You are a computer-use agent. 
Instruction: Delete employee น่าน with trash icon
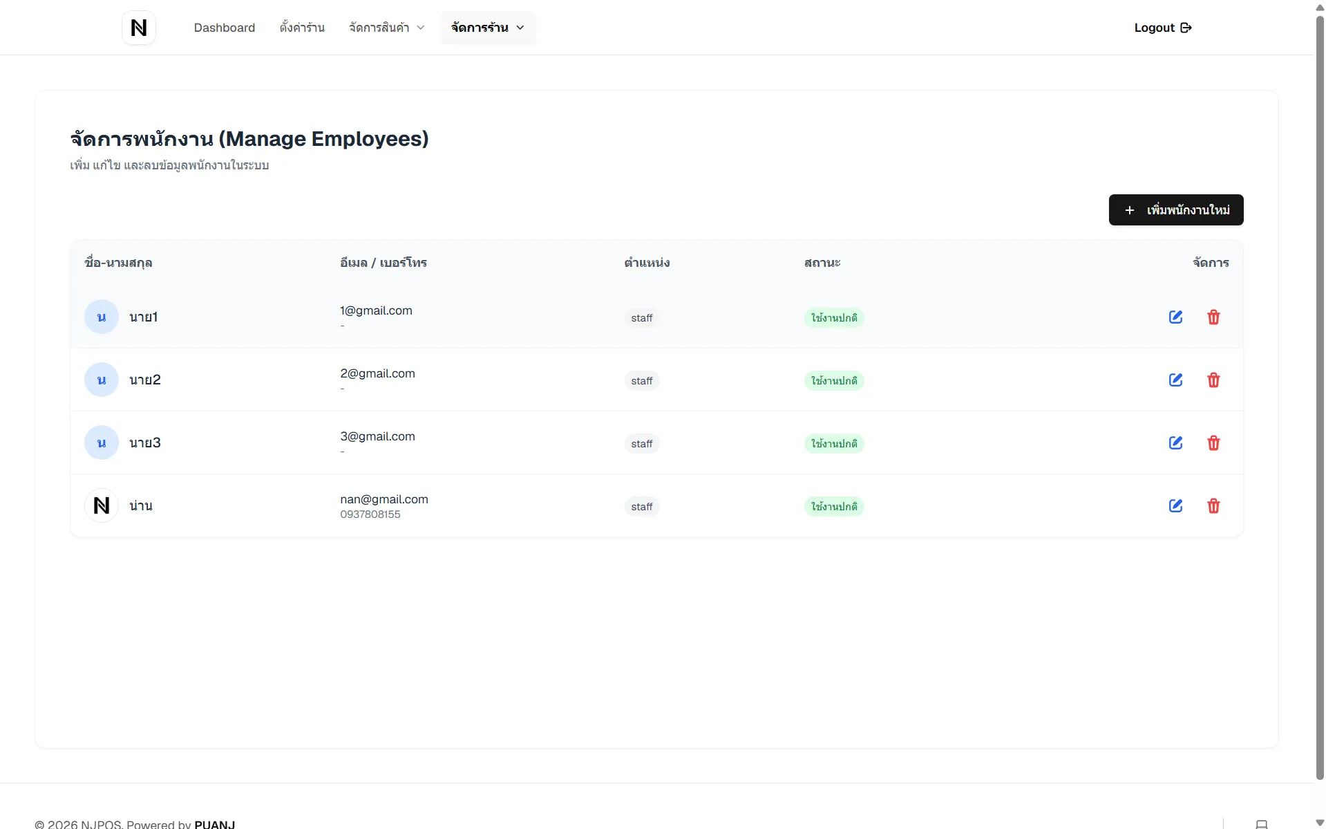tap(1213, 506)
